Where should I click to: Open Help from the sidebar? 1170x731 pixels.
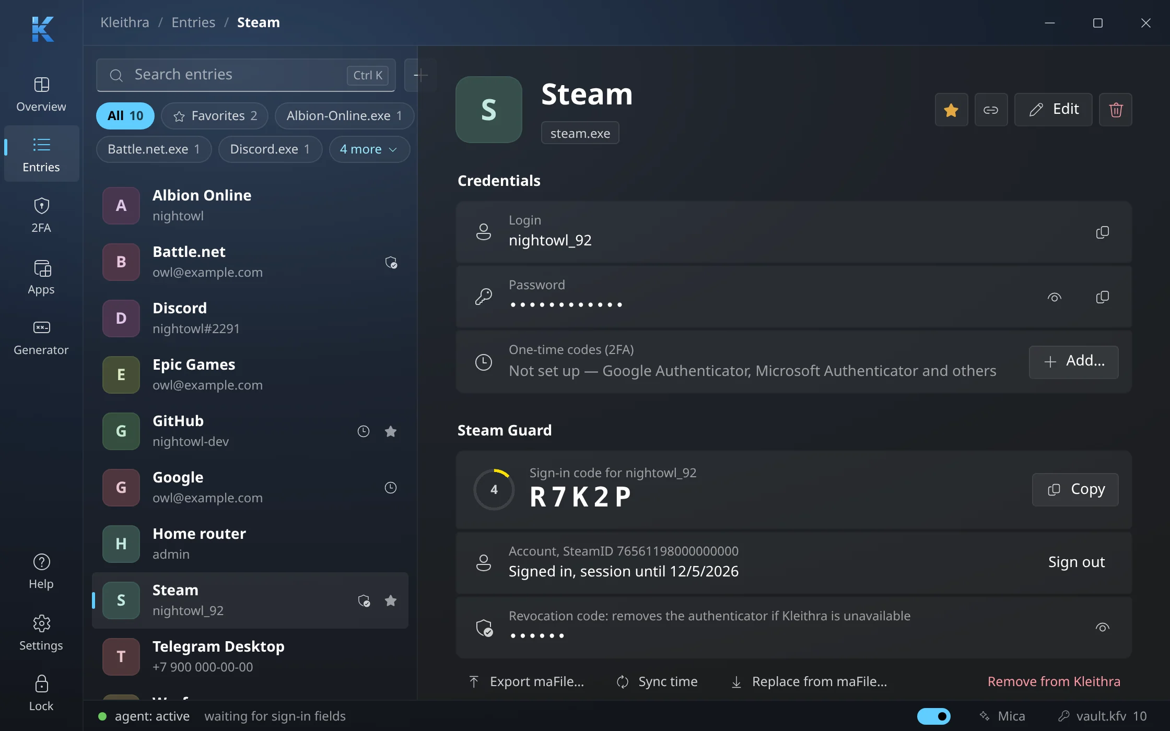coord(41,571)
